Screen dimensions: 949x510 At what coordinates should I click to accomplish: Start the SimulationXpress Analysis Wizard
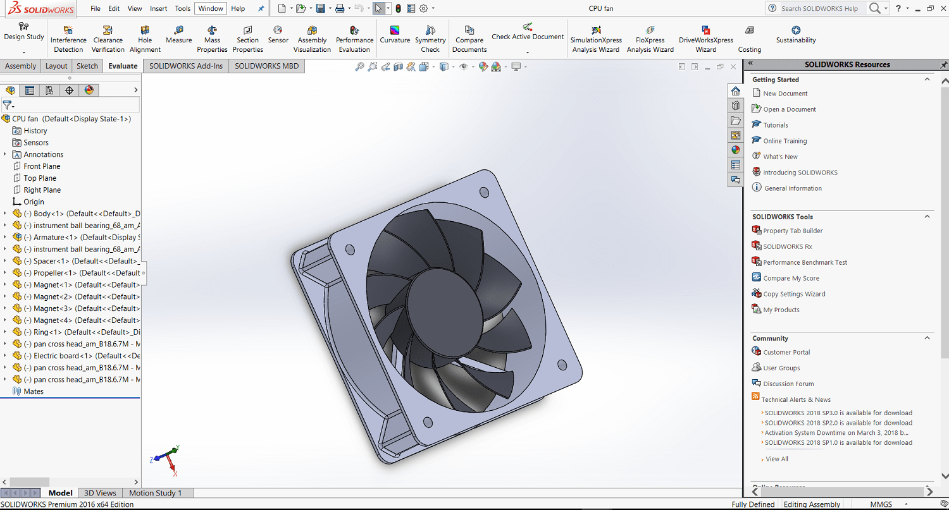tap(596, 39)
